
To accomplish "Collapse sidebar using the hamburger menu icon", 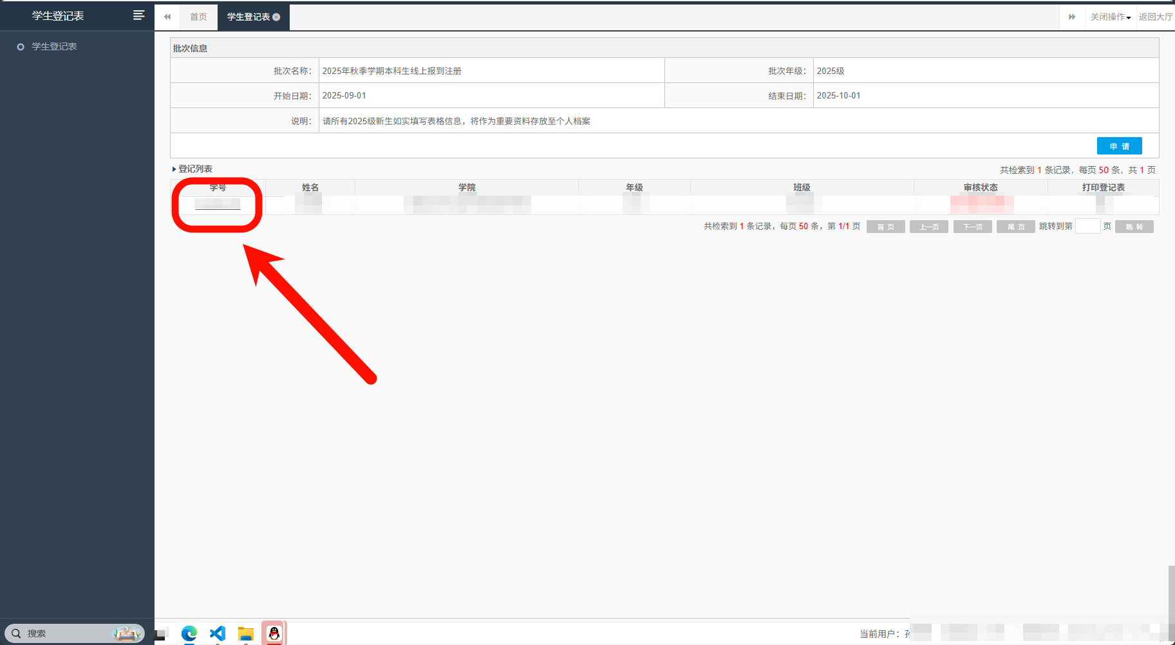I will tap(138, 15).
